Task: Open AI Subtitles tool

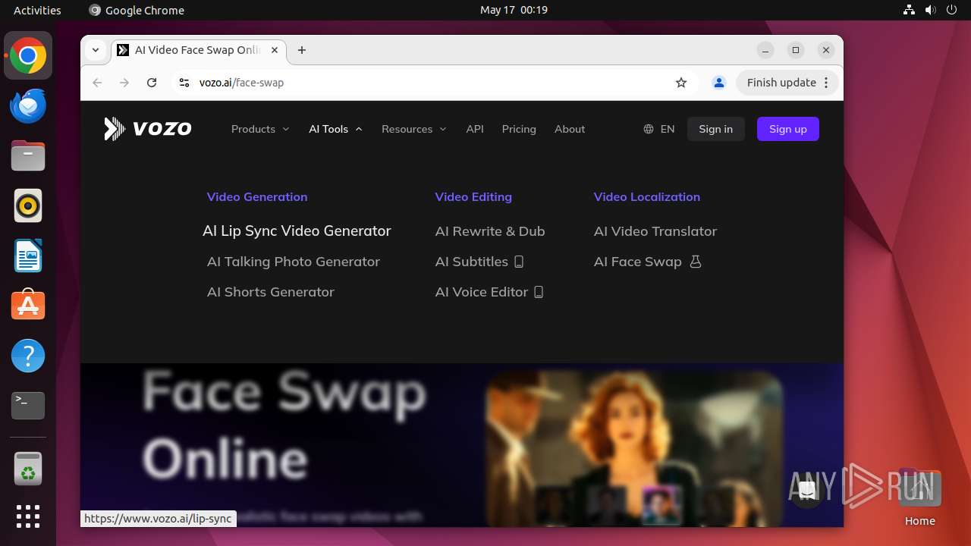Action: click(x=479, y=261)
